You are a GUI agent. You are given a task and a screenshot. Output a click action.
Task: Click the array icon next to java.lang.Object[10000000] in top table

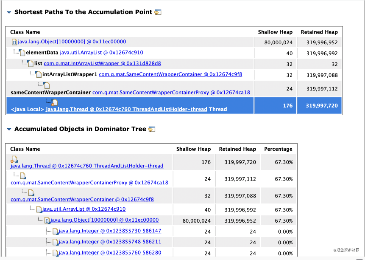click(x=14, y=42)
